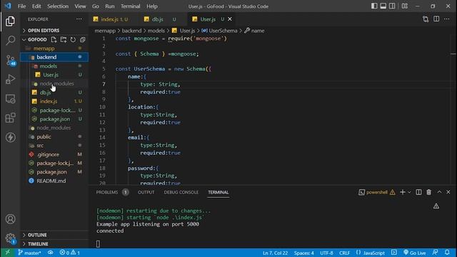Open the File menu
Viewport: 457px width, 257px height.
(22, 6)
